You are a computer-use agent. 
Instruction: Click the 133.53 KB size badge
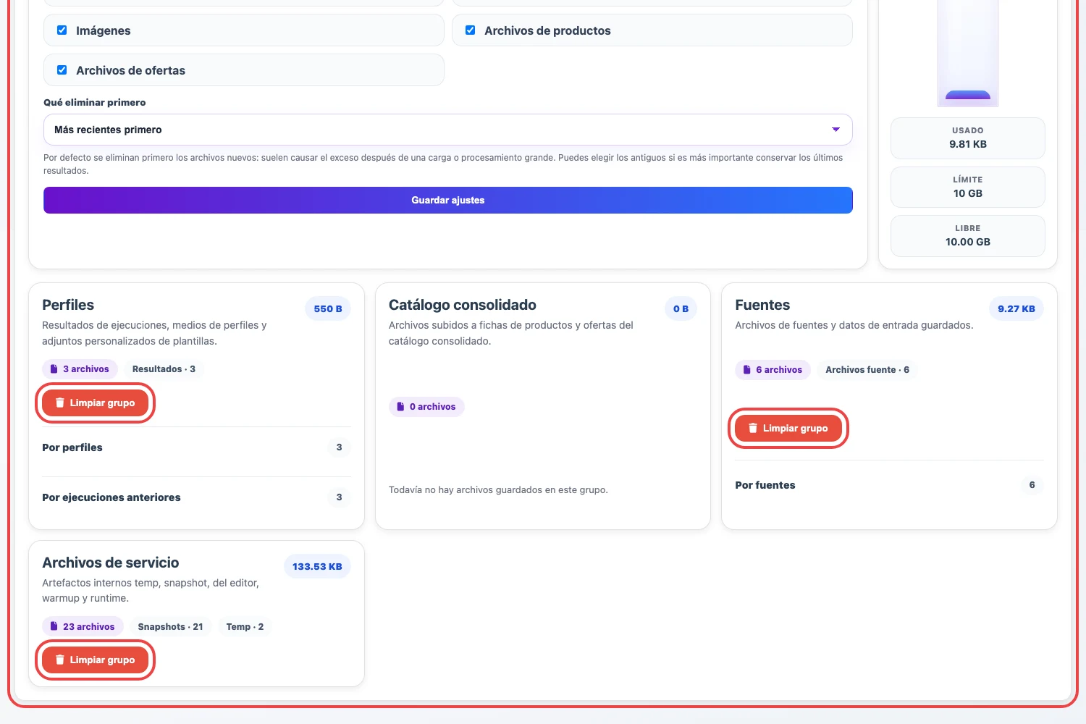coord(317,566)
